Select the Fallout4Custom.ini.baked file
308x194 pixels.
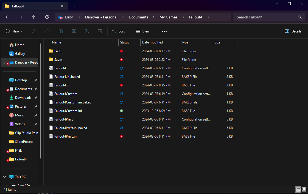[73, 102]
